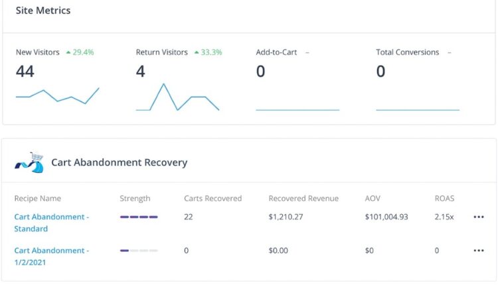Viewport: 498px width, 285px height.
Task: Click the Site Metrics heading
Action: click(43, 11)
